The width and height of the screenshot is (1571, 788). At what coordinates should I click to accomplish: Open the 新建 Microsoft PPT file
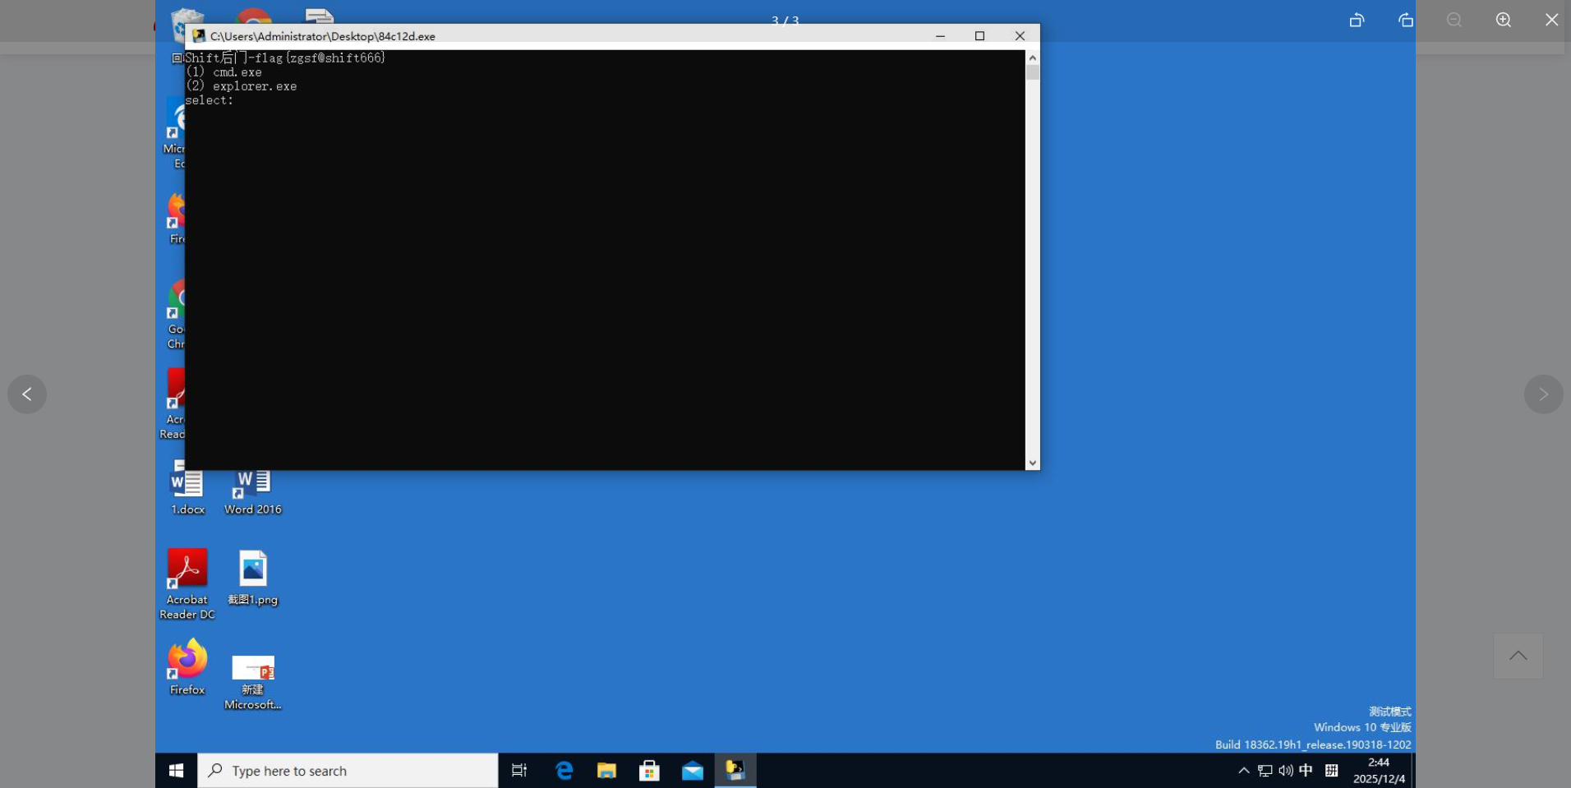pos(252,667)
